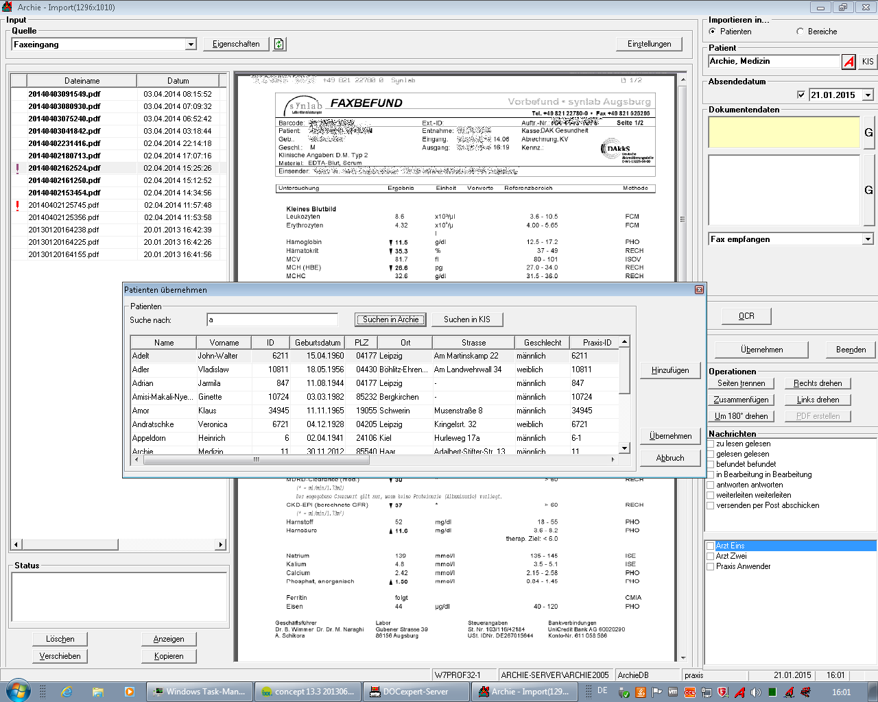The width and height of the screenshot is (878, 702).
Task: Click the red Archie patient search icon
Action: [849, 62]
